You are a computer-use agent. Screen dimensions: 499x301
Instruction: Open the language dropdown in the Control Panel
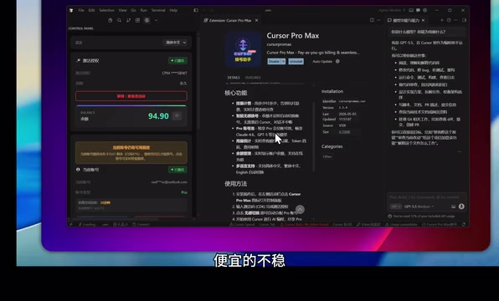(x=176, y=43)
